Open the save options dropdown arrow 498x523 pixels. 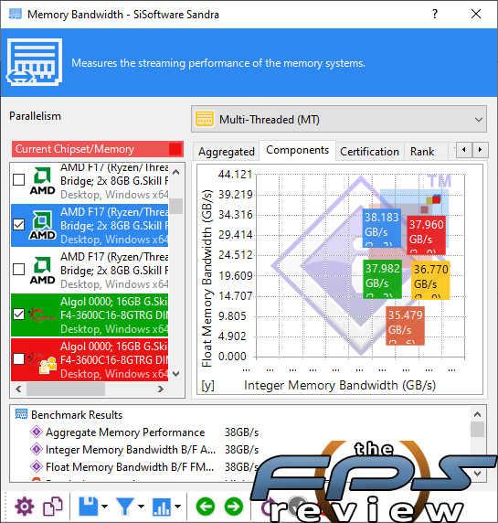pyautogui.click(x=105, y=507)
